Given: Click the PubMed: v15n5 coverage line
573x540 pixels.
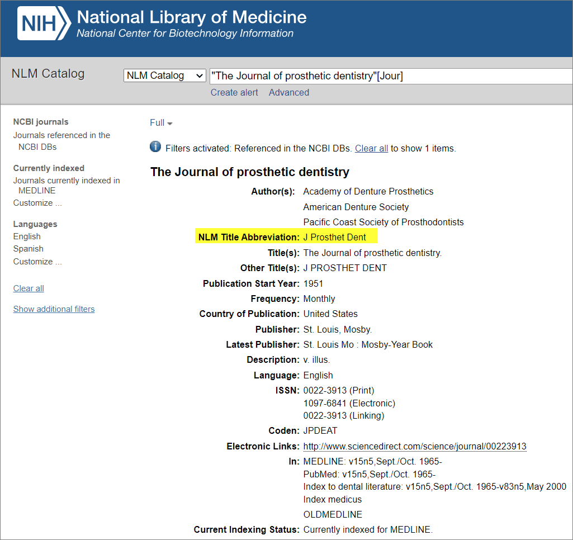Looking at the screenshot, I should click(x=370, y=474).
